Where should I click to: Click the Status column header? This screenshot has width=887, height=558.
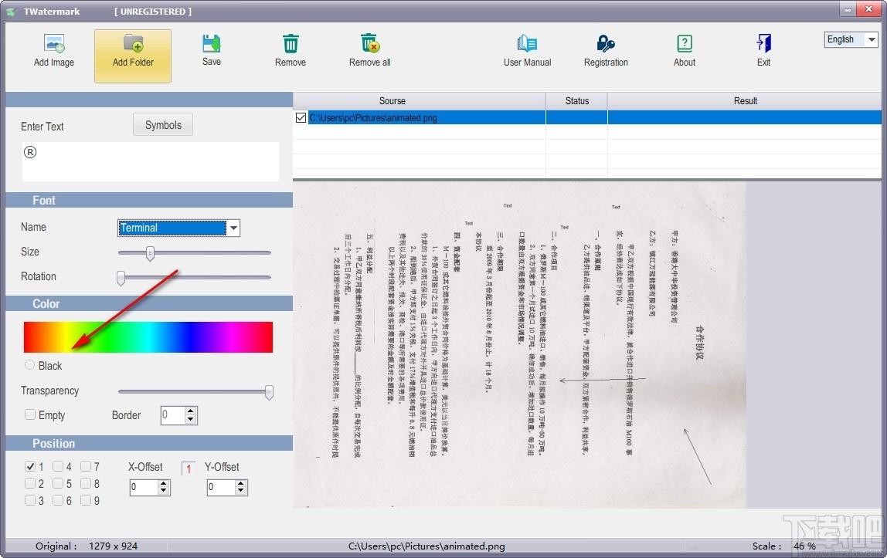coord(577,101)
